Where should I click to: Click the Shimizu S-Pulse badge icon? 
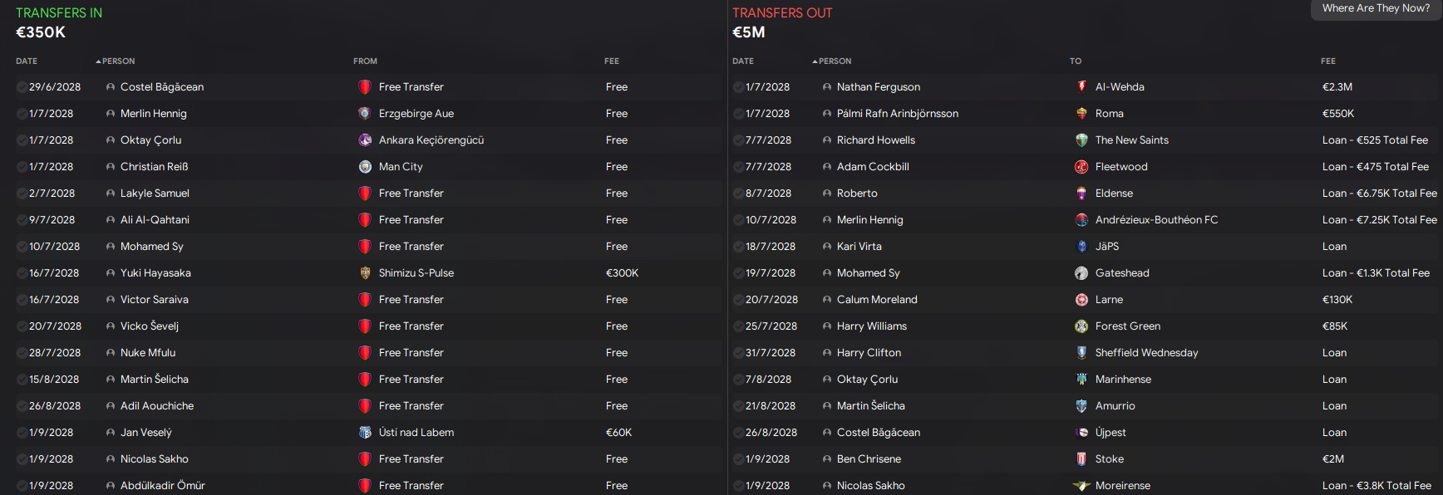[365, 273]
